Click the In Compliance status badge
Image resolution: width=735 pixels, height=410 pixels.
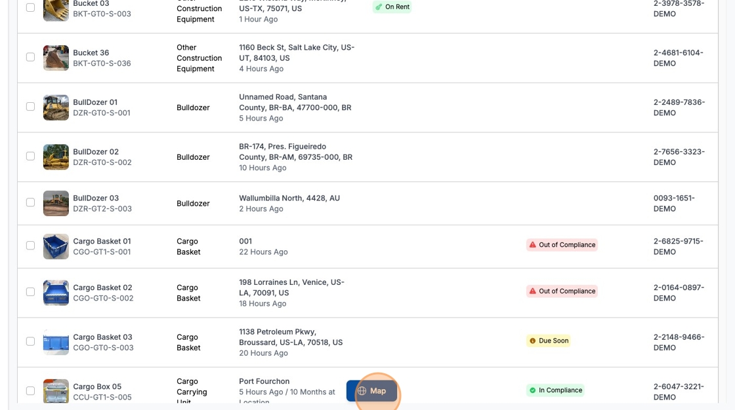[555, 390]
